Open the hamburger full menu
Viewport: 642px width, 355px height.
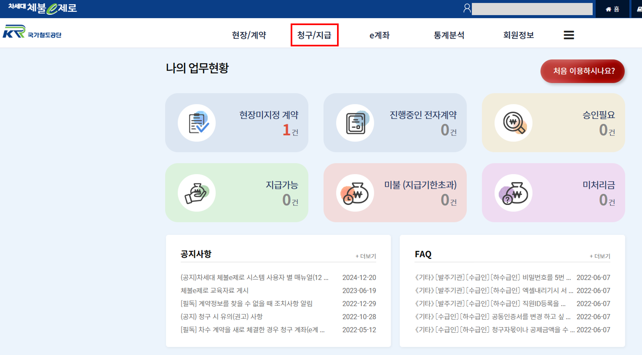569,35
